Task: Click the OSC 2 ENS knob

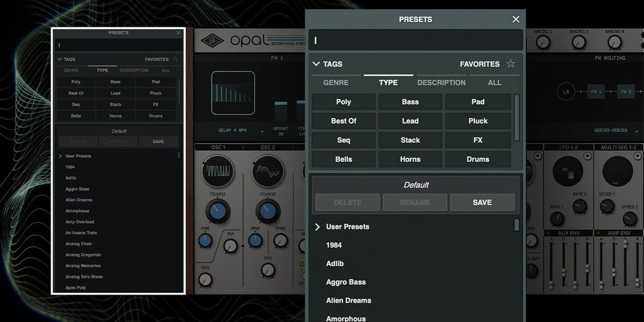Action: (x=267, y=269)
